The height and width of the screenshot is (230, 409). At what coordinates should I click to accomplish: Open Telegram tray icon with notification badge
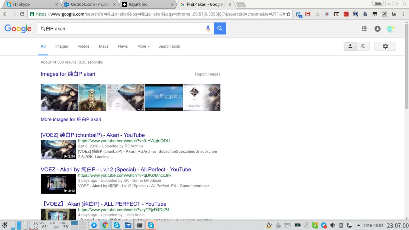click(324, 225)
